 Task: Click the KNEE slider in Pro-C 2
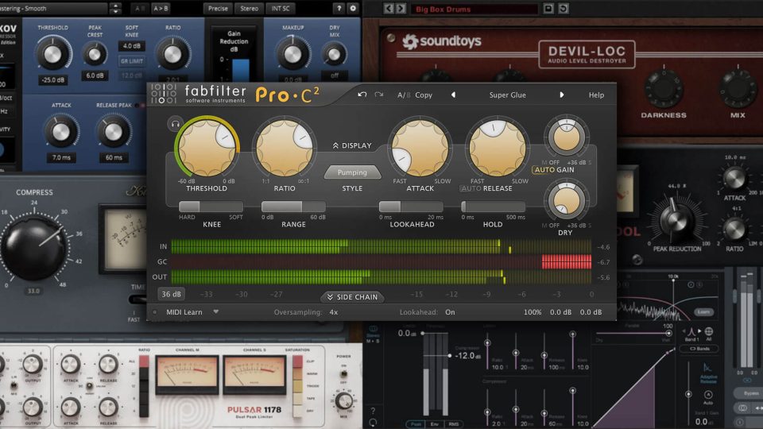tap(211, 207)
